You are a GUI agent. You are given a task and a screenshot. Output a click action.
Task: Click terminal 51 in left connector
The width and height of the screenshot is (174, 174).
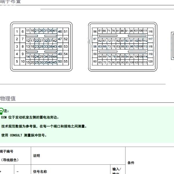click(x=66, y=31)
